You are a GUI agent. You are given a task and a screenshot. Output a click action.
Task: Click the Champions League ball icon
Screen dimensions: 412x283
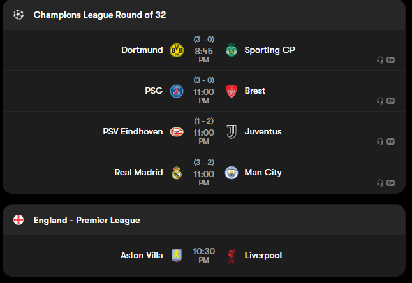point(18,15)
